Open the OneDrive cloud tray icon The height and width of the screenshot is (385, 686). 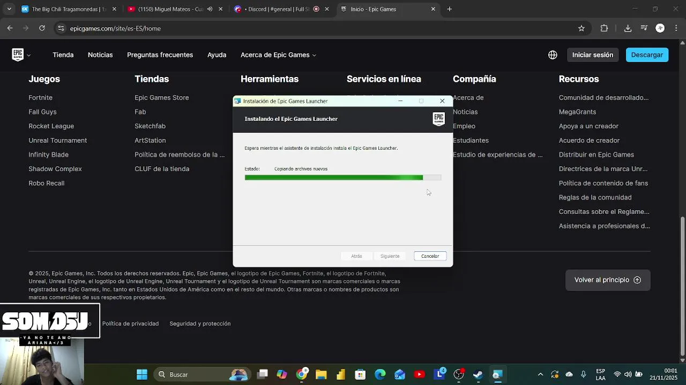pos(569,374)
